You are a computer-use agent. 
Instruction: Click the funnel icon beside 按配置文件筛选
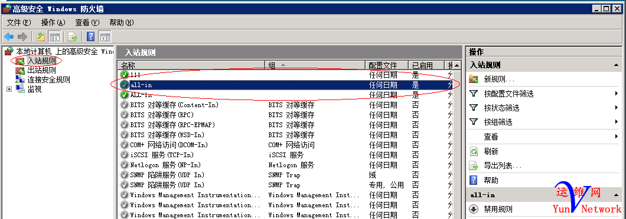(474, 94)
